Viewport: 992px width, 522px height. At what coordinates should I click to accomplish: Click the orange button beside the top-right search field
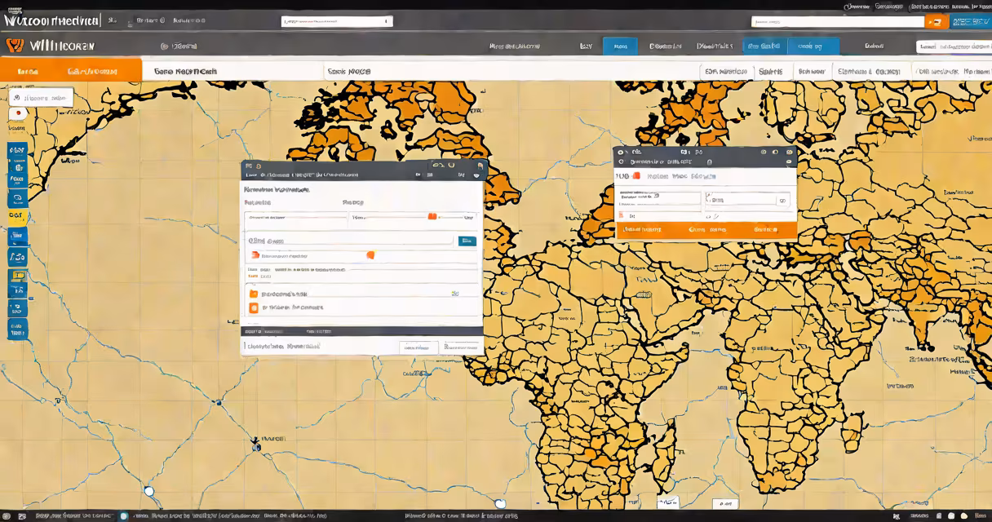click(937, 22)
